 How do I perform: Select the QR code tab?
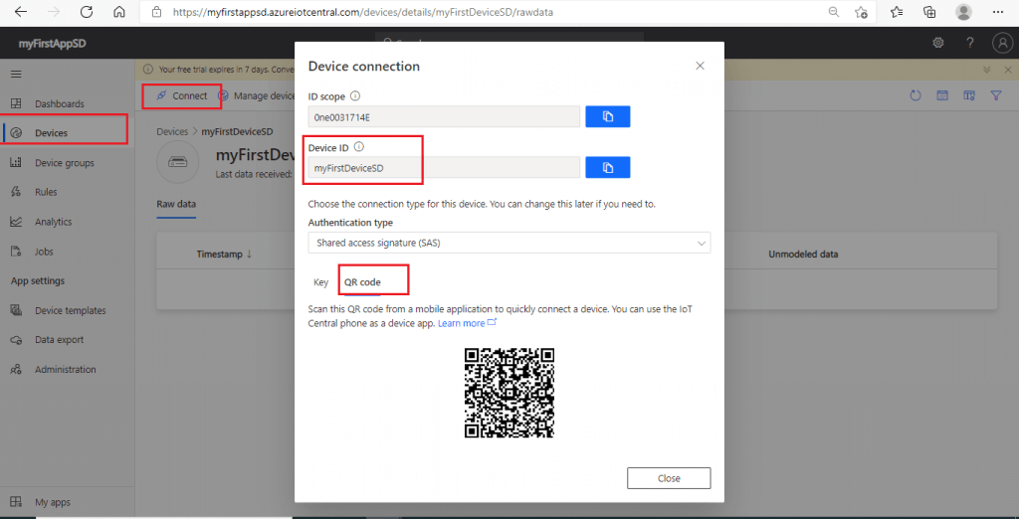(x=362, y=282)
